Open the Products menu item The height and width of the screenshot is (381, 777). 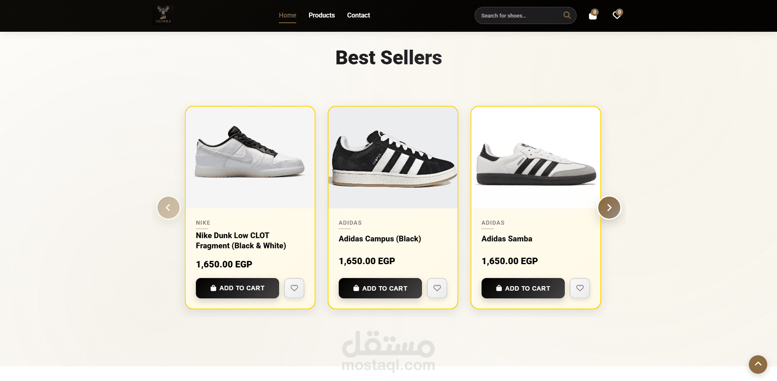click(322, 15)
